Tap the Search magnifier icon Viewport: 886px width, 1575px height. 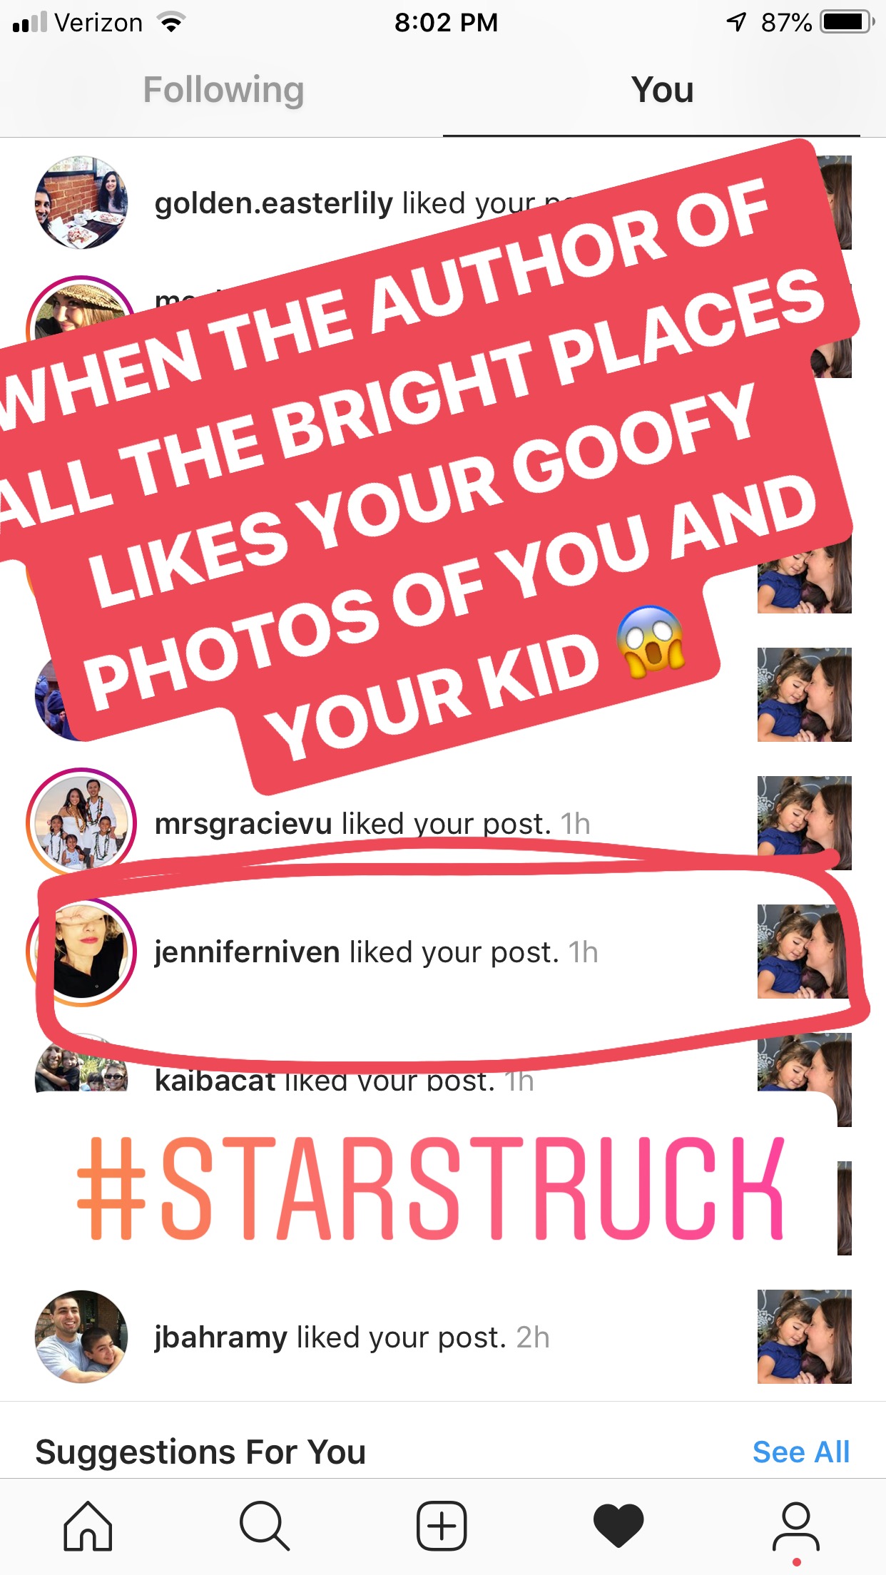[265, 1526]
